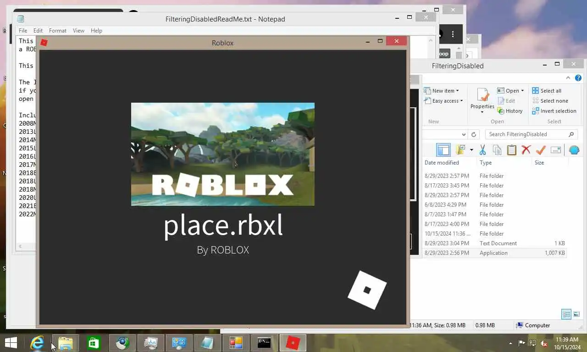Click the Select none icon
This screenshot has height=352, width=587.
point(535,101)
